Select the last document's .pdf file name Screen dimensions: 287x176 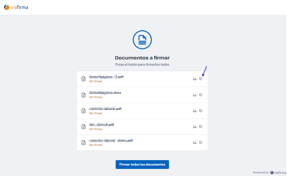click(111, 141)
